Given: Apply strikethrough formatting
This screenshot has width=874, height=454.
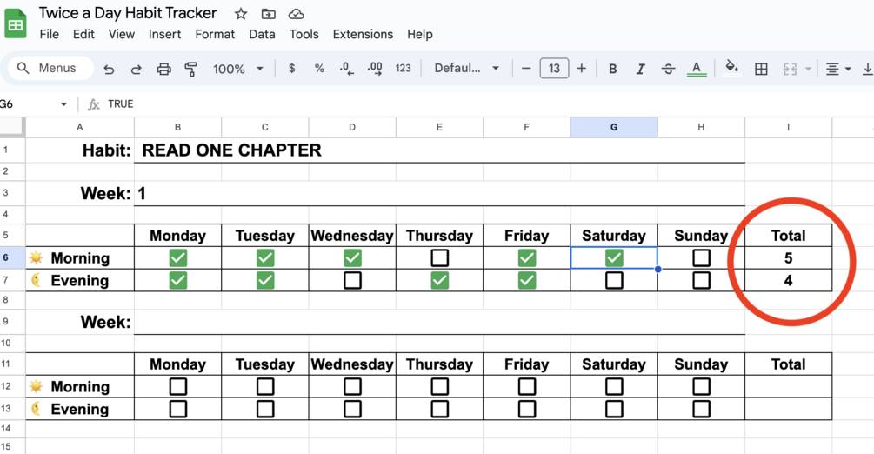Looking at the screenshot, I should pyautogui.click(x=668, y=69).
